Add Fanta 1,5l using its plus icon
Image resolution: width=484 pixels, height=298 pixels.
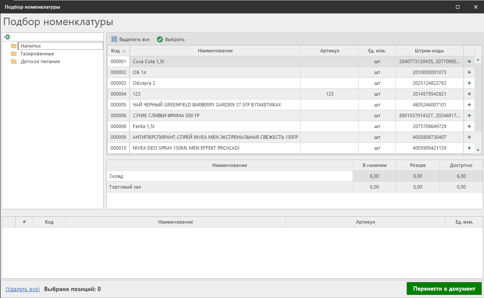pos(469,126)
